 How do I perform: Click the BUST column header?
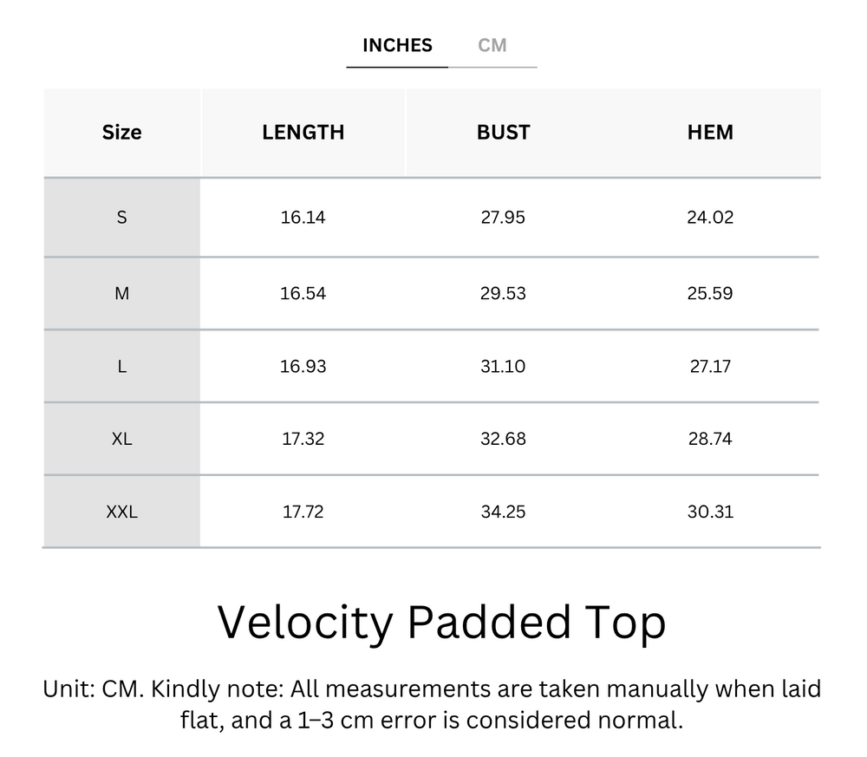503,132
